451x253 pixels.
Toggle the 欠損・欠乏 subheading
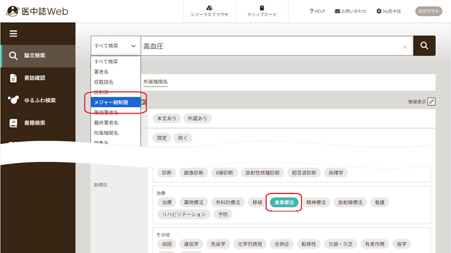pyautogui.click(x=341, y=244)
